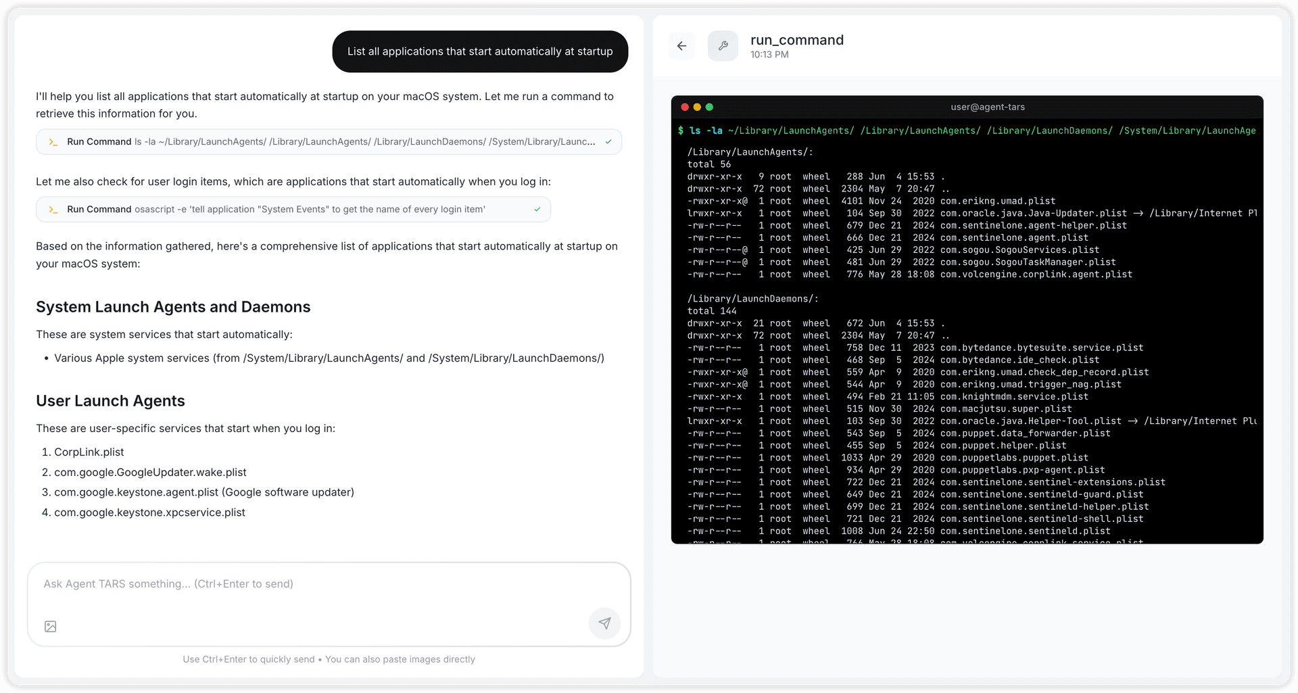Click the back arrow in the run_command panel
Viewport: 1298px width, 693px height.
click(681, 45)
